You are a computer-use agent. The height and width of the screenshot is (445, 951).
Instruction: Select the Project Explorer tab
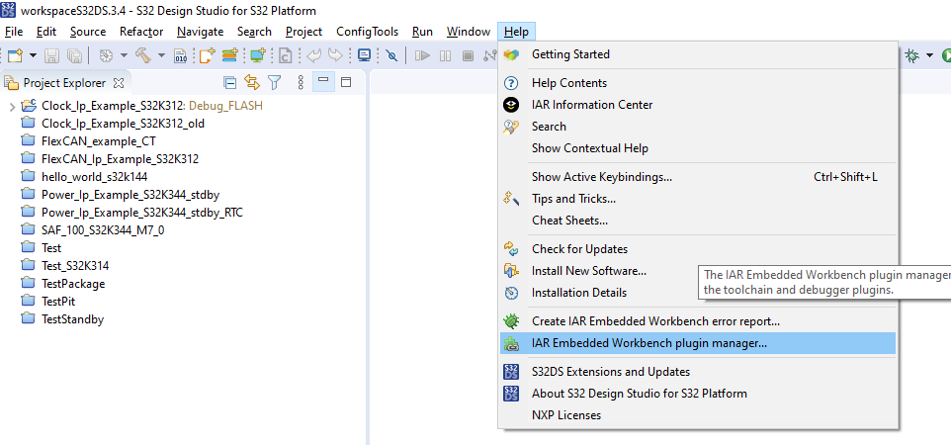(x=64, y=82)
